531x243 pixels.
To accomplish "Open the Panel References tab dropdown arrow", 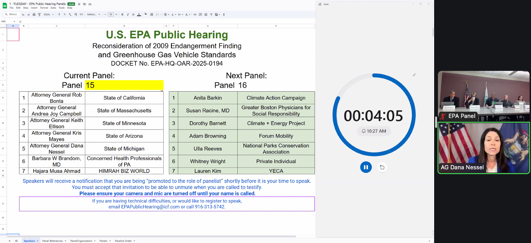I will 65,241.
